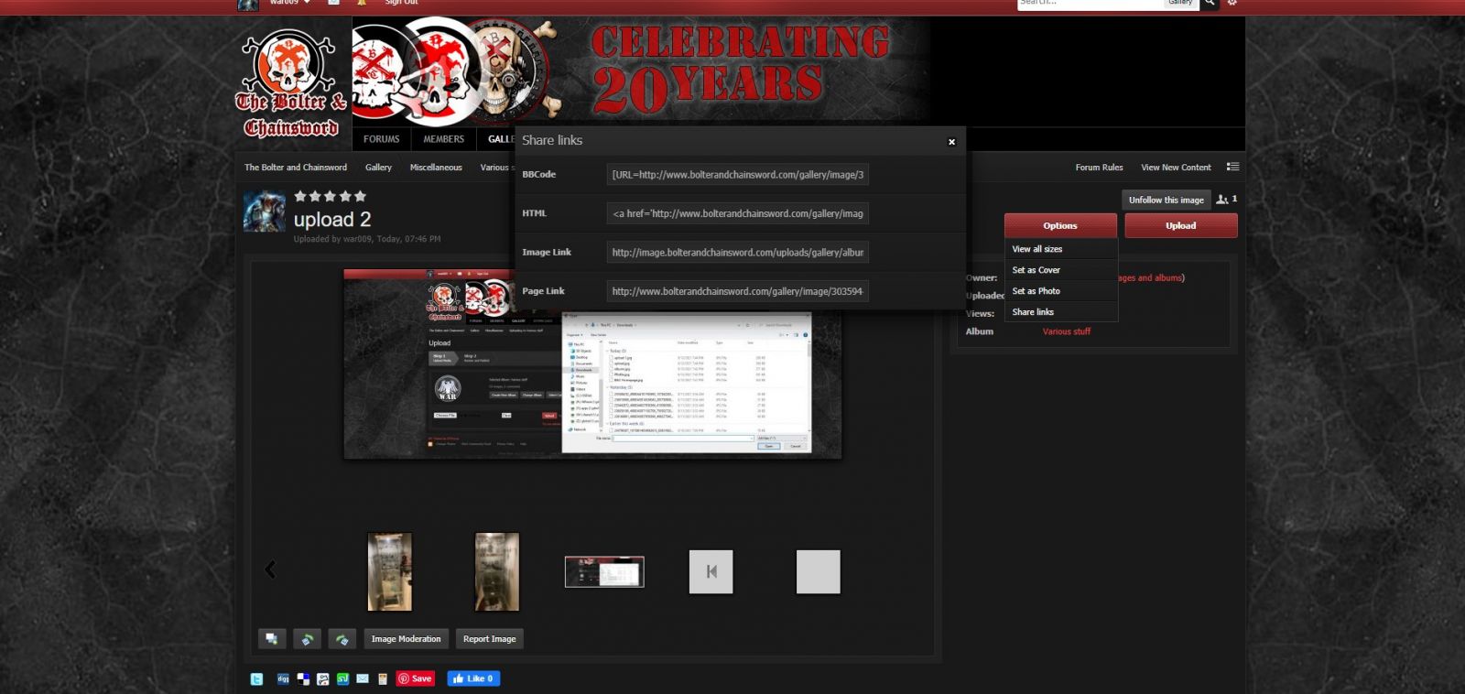Rotate image using first rotate icon
The image size is (1465, 694).
pos(307,639)
